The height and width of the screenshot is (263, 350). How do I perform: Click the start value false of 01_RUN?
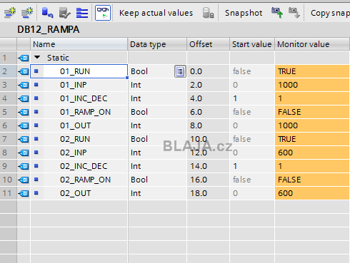(x=252, y=71)
